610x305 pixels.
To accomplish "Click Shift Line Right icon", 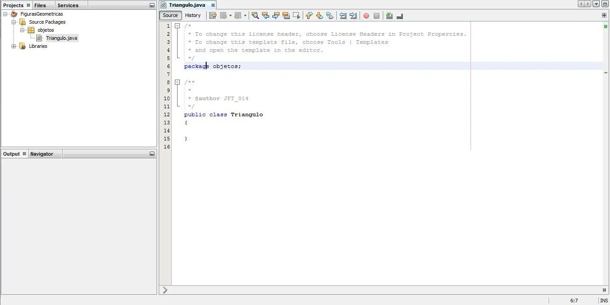I will click(x=353, y=15).
